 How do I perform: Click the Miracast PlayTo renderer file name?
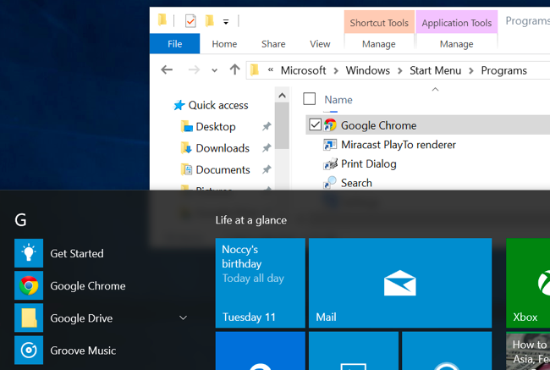coord(399,144)
